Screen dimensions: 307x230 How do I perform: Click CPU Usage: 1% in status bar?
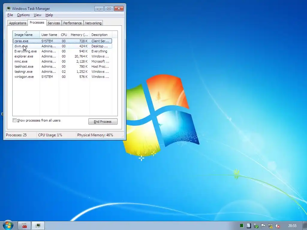50,135
